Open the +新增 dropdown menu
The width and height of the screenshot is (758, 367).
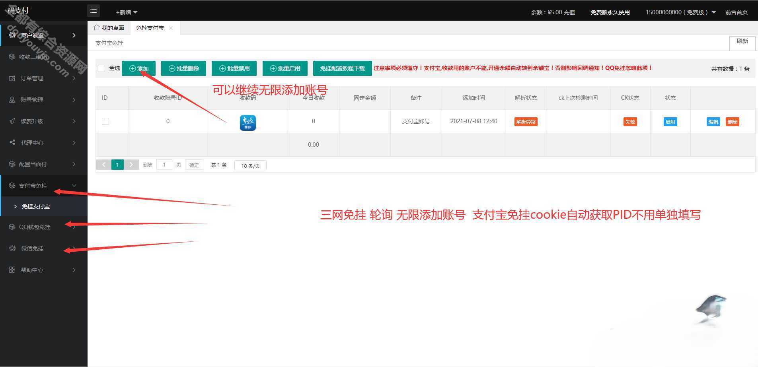(127, 12)
